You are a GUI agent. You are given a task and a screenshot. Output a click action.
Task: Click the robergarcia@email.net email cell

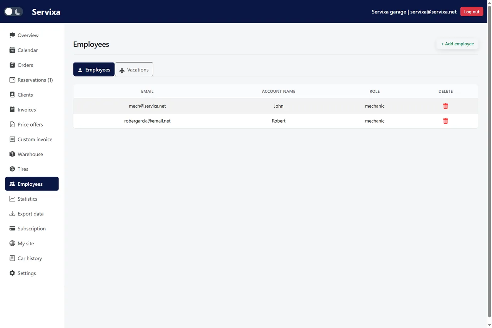[x=147, y=121]
